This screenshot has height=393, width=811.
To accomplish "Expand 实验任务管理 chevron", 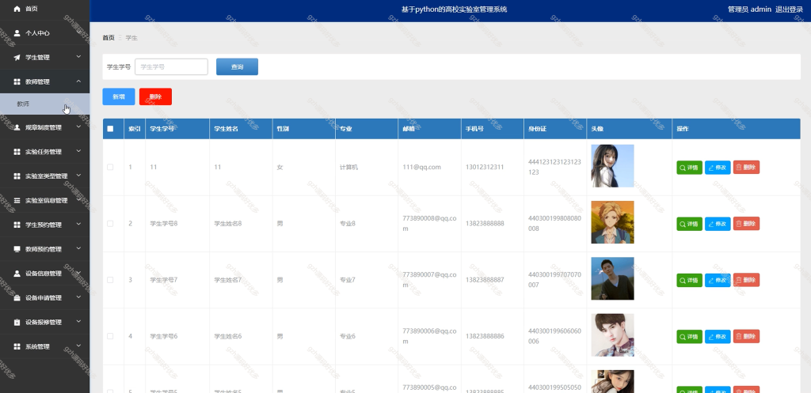I will tap(78, 151).
